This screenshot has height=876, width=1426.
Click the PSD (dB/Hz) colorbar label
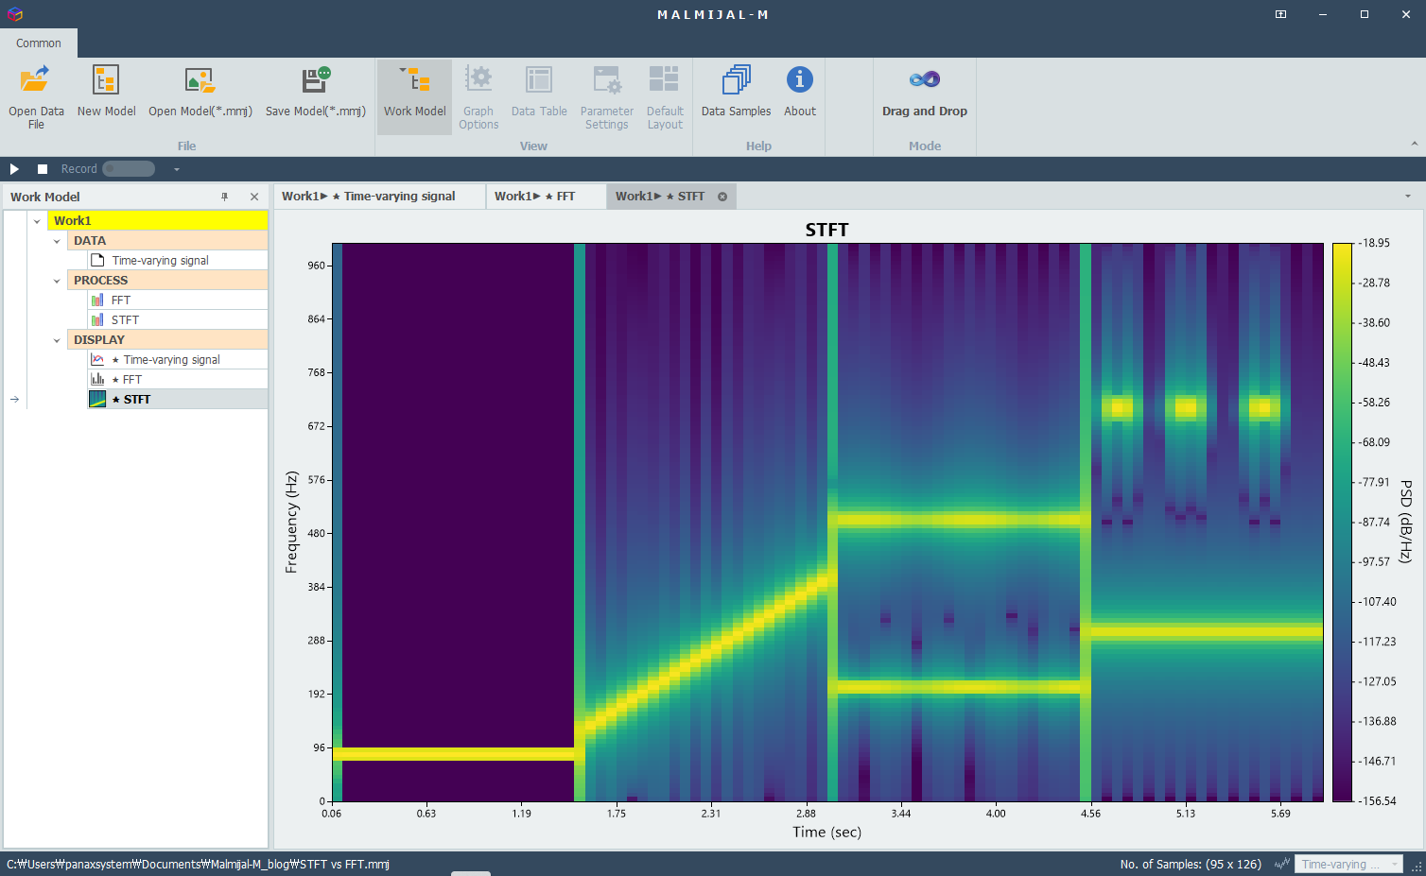pyautogui.click(x=1406, y=522)
